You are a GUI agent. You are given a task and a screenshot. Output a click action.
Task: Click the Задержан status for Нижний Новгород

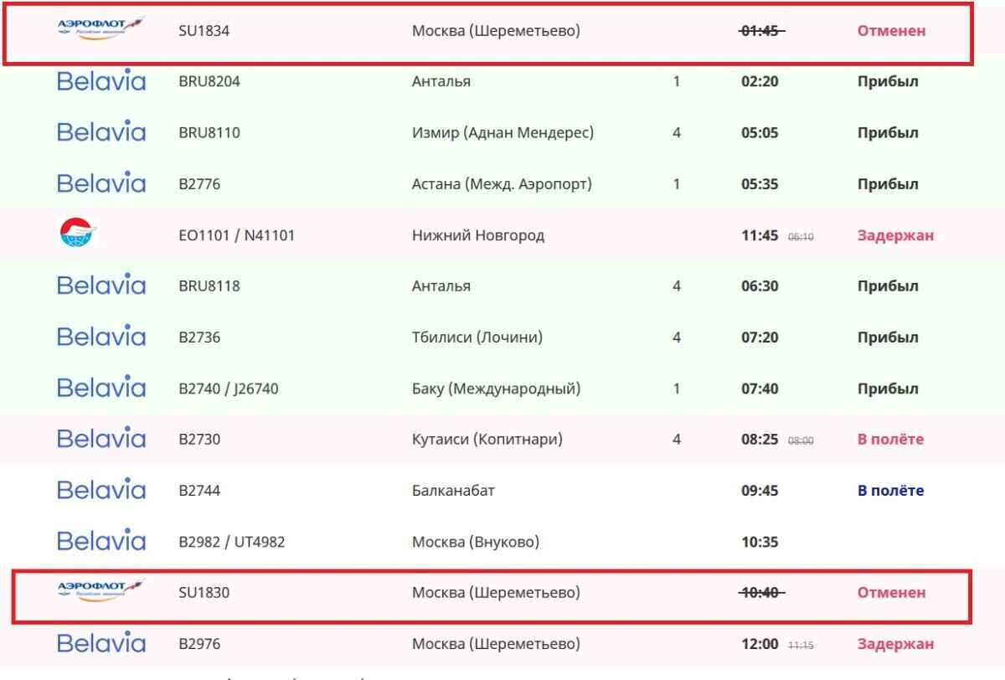tap(895, 235)
